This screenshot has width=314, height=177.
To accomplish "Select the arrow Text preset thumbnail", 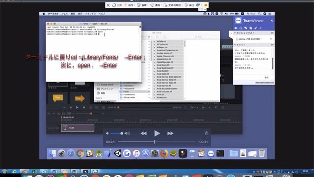I will point(79,98).
